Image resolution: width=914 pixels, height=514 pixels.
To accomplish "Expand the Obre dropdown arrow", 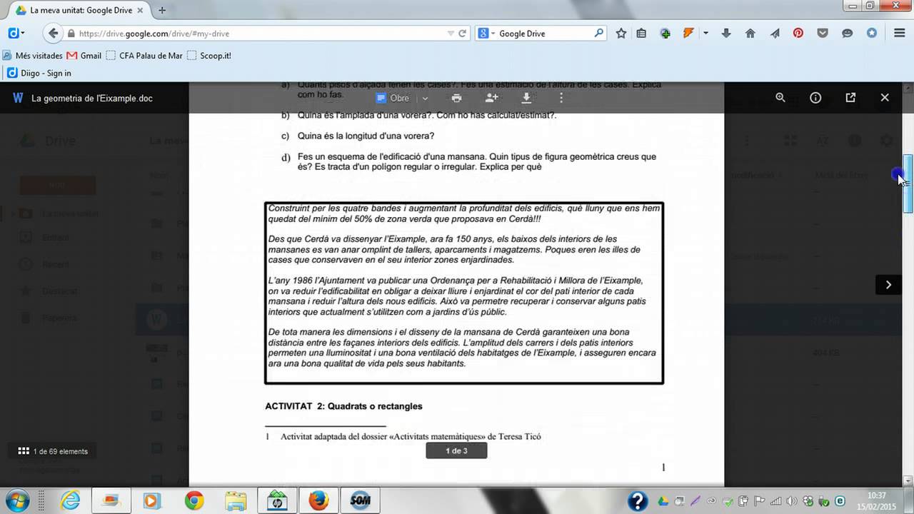I will pyautogui.click(x=425, y=99).
